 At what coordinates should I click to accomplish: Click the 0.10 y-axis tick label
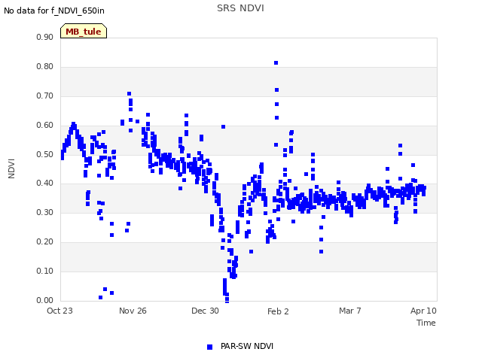click(45, 271)
